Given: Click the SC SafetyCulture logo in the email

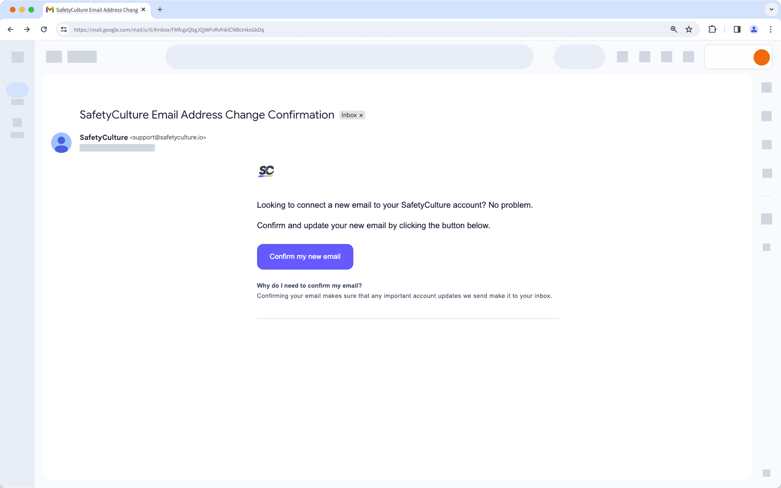Looking at the screenshot, I should pyautogui.click(x=266, y=171).
